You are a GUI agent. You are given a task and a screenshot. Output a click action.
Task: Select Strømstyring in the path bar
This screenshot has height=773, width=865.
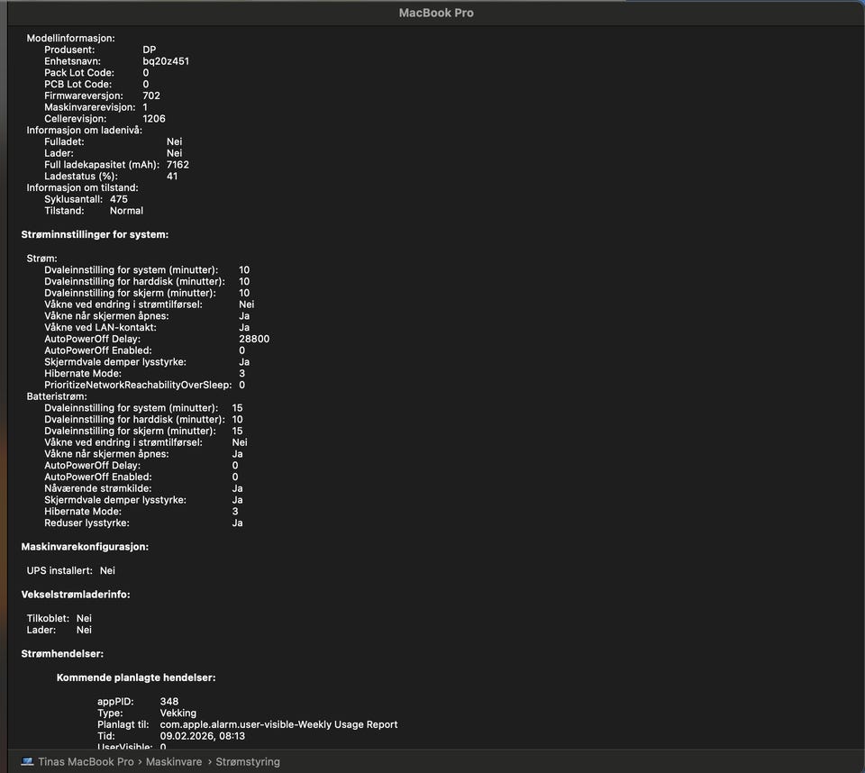tap(248, 761)
